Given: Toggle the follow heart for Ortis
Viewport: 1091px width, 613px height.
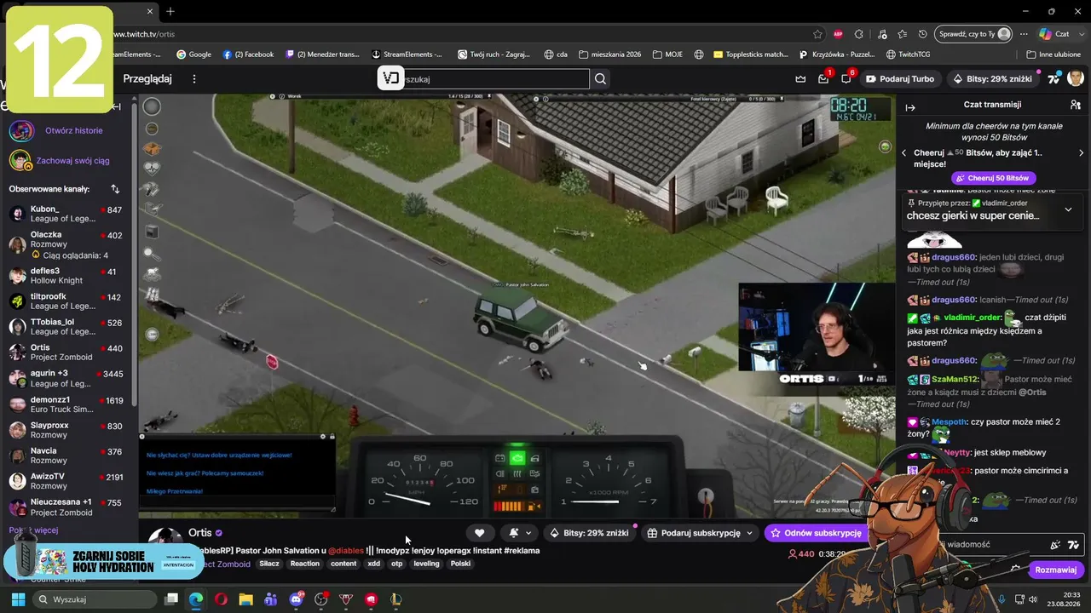Looking at the screenshot, I should (479, 533).
